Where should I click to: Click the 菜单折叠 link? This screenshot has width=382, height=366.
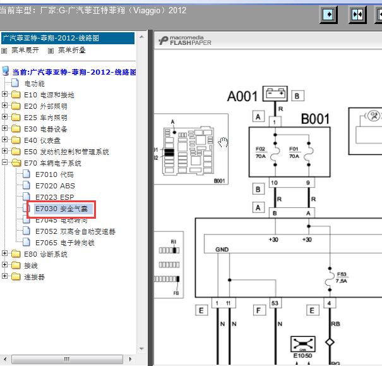click(x=72, y=50)
